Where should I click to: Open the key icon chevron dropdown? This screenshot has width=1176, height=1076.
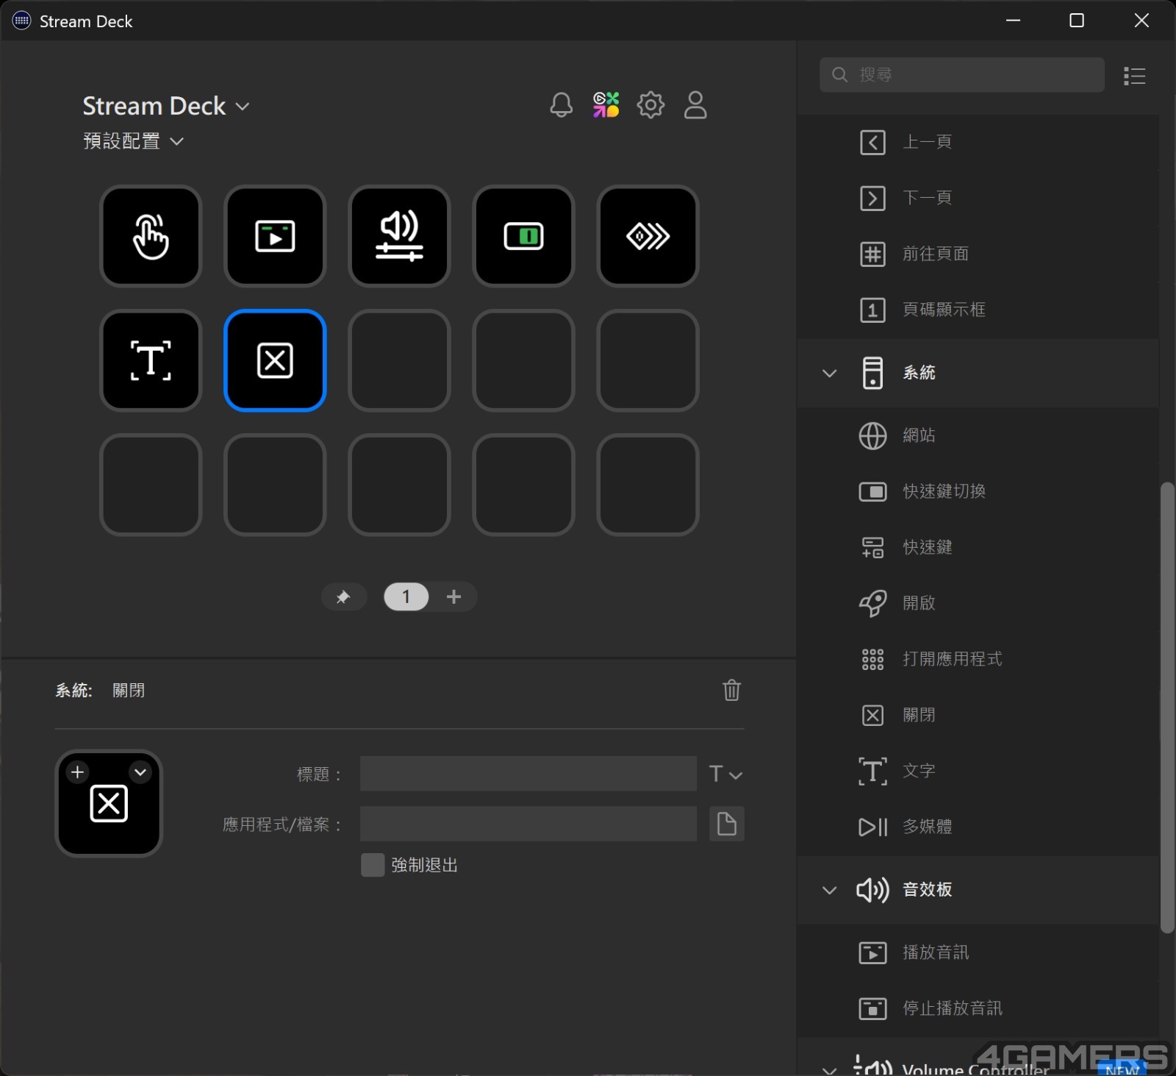(140, 772)
